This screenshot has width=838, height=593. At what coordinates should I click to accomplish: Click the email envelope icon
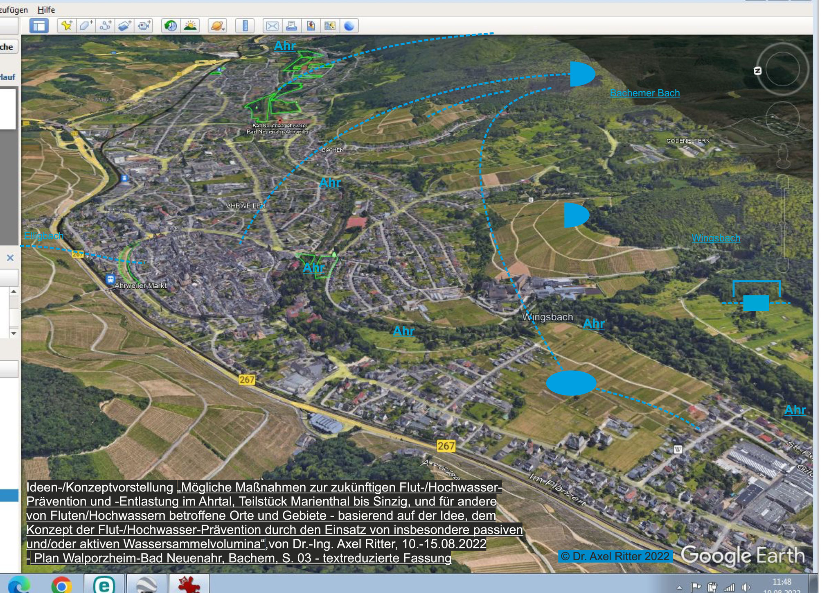tap(272, 26)
